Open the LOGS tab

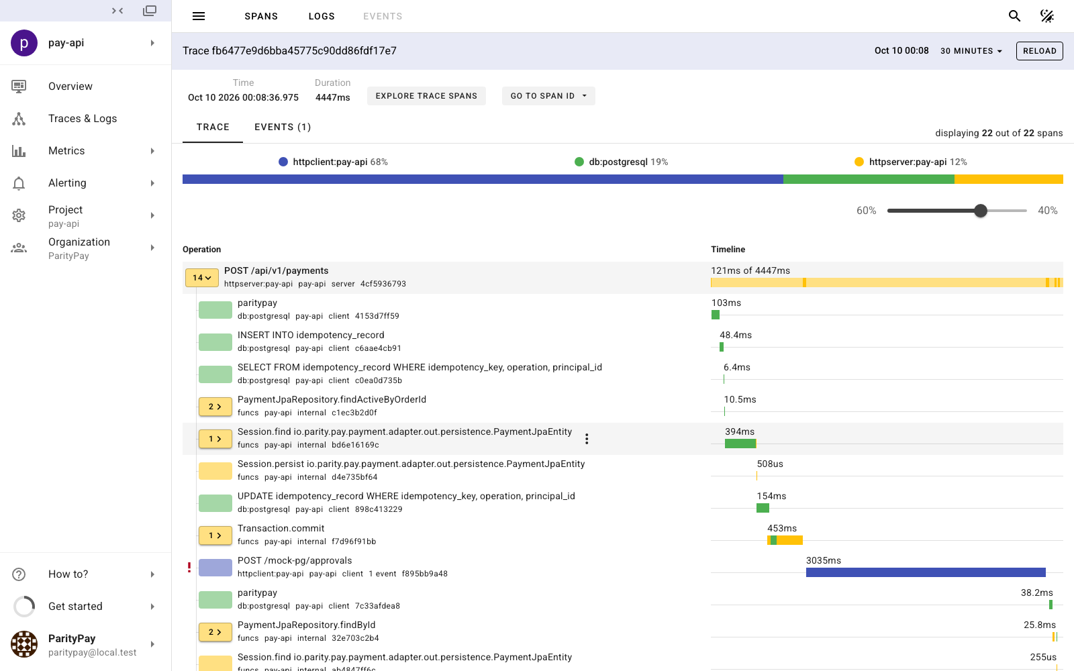[322, 16]
